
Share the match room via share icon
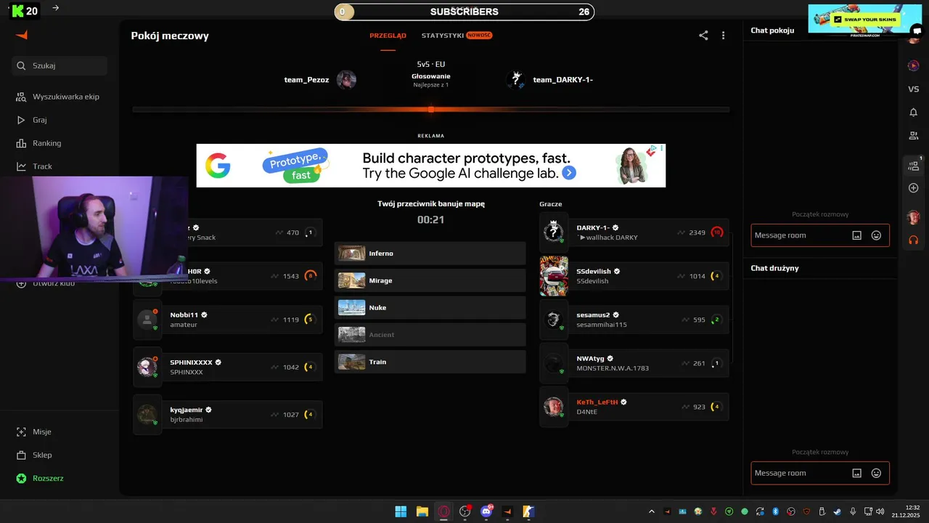703,35
